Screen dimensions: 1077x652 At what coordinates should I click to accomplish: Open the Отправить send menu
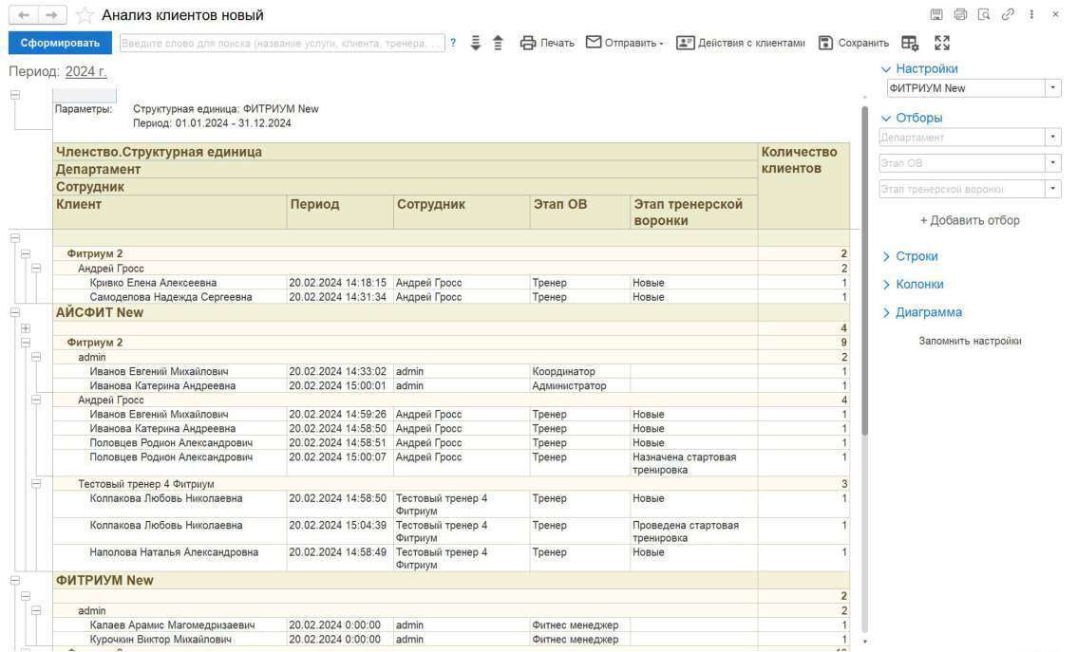pos(624,43)
